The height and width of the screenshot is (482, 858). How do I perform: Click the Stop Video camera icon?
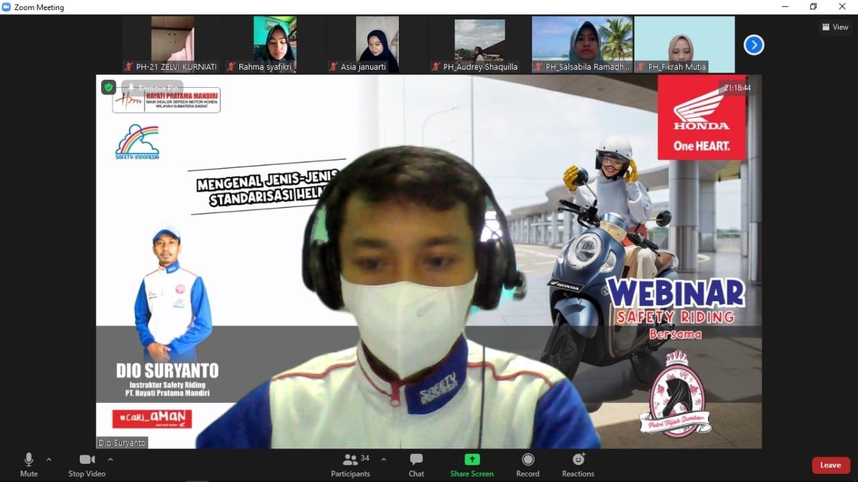(x=86, y=460)
